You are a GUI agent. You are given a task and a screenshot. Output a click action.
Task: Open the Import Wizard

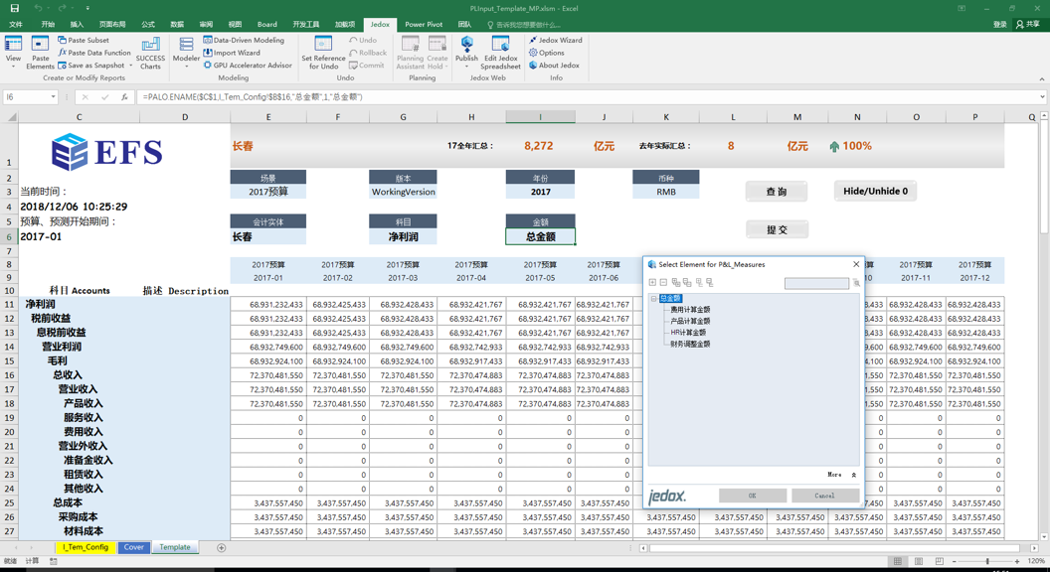coord(232,53)
